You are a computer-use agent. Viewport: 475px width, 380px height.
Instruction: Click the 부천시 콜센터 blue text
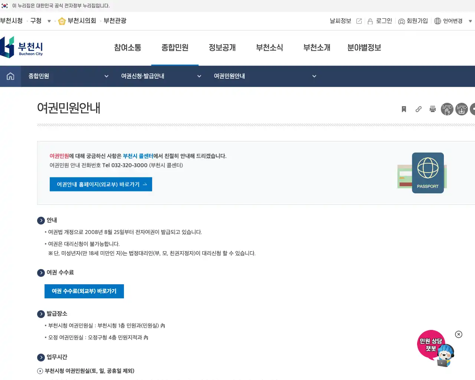138,156
